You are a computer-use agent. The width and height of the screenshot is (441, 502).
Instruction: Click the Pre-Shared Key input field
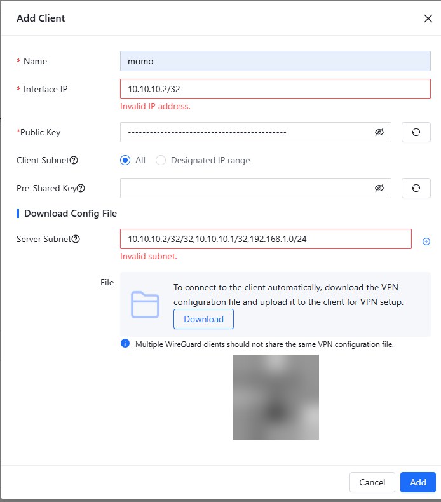click(x=255, y=188)
